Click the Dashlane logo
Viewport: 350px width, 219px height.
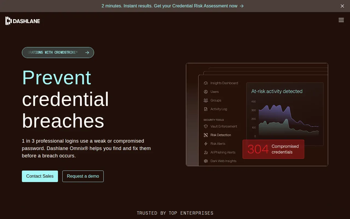[x=23, y=21]
